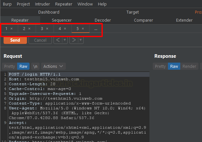Send the request with the Send button
This screenshot has width=202, height=142.
[x=15, y=40]
